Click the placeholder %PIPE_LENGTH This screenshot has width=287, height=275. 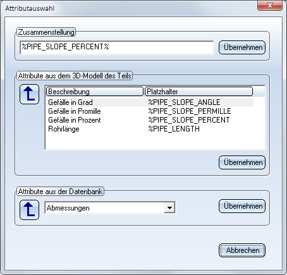[x=174, y=129]
